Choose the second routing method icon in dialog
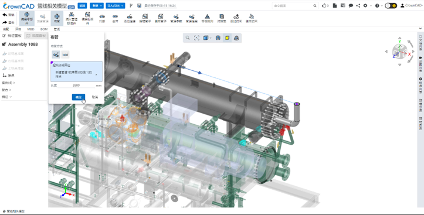The image size is (424, 215). point(65,54)
